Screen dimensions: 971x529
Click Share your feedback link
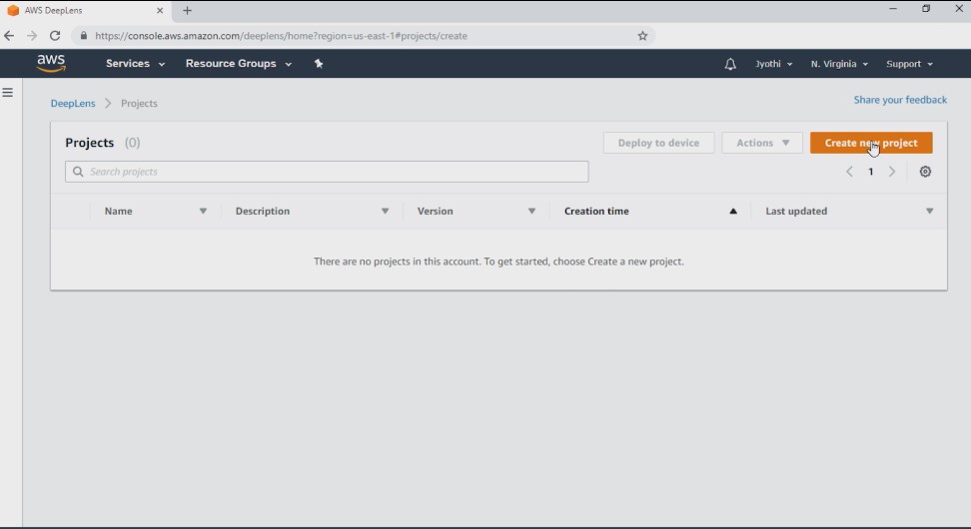click(x=900, y=100)
